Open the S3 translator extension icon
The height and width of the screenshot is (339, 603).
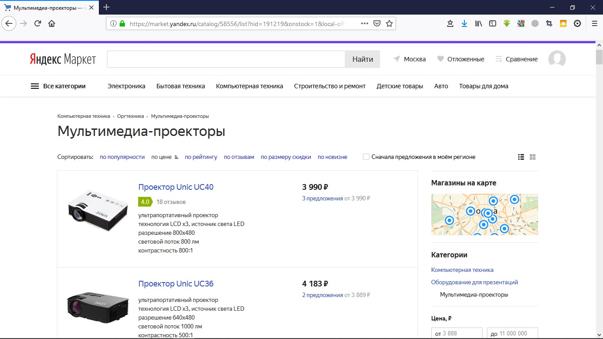tap(521, 23)
